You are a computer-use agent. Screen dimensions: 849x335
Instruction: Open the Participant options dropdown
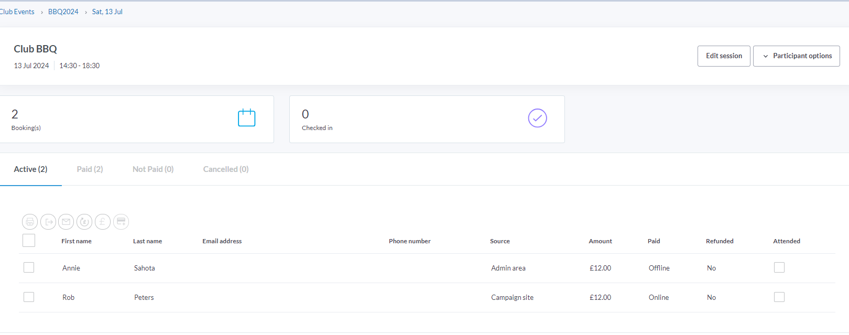tap(796, 56)
